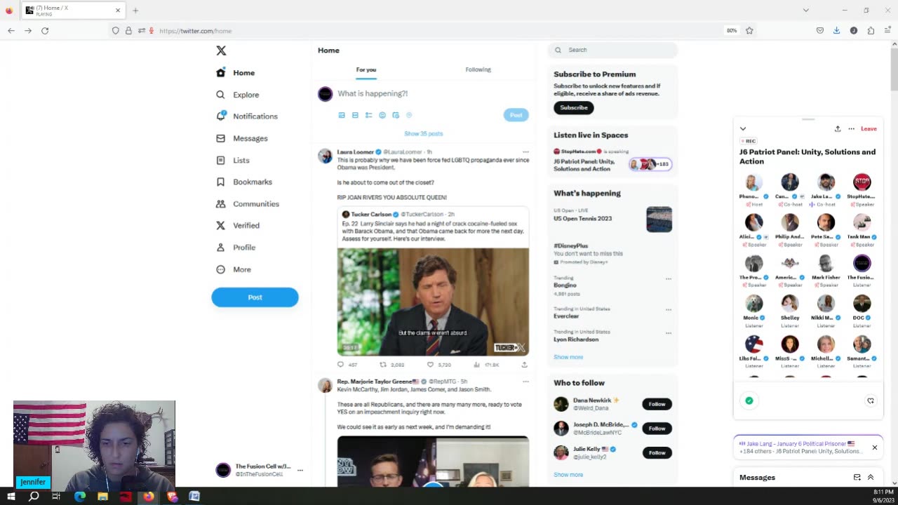Open account menu for The Fusion Cell

coord(300,471)
